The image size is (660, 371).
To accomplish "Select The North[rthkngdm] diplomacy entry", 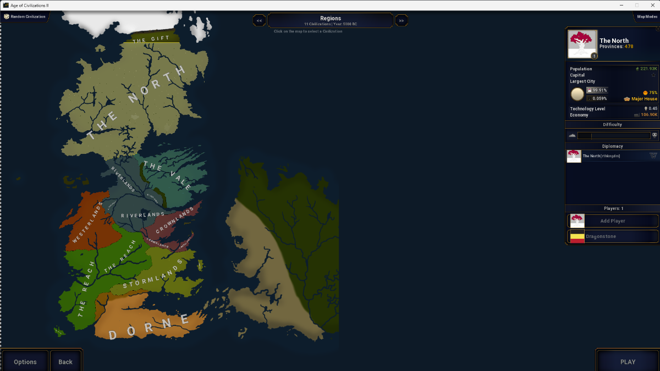I will 613,156.
